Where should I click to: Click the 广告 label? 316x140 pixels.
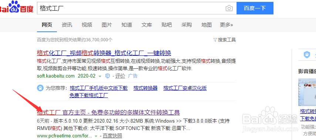pyautogui.click(x=133, y=76)
